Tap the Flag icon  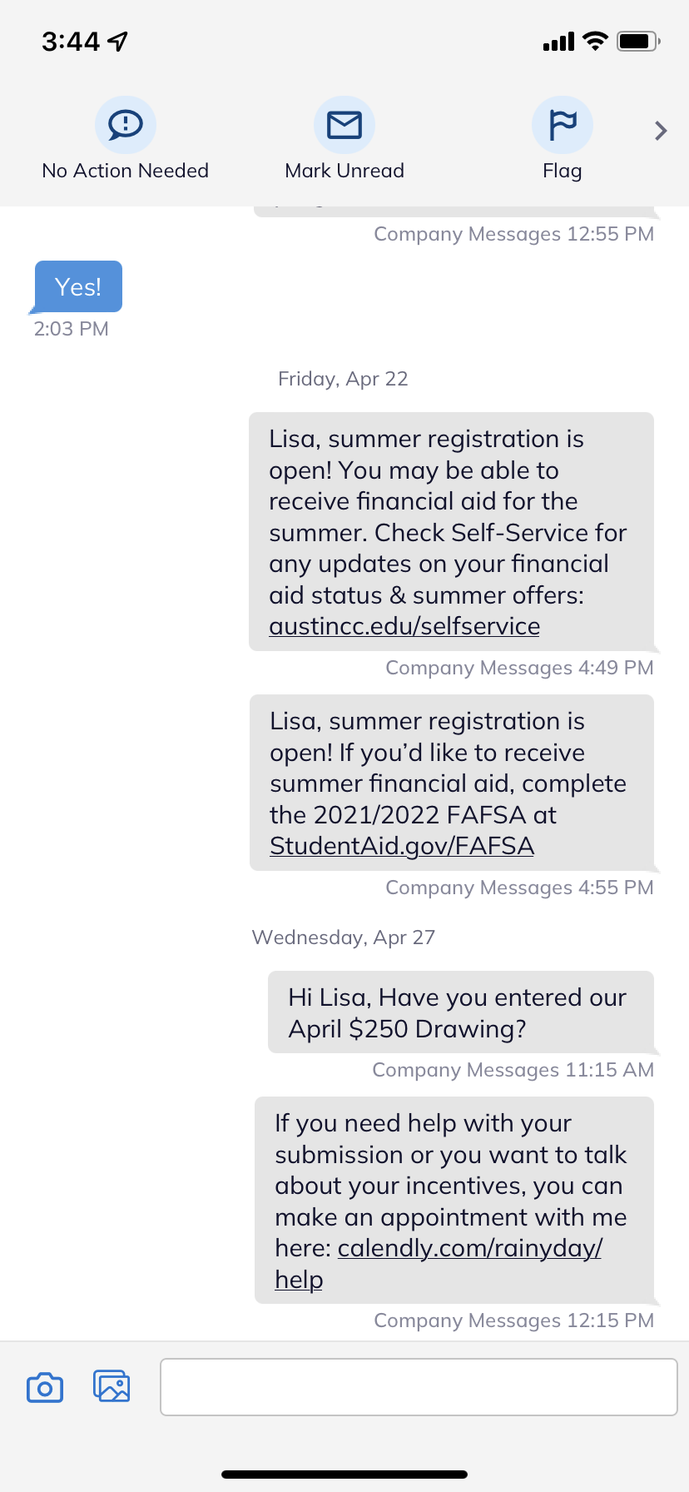(x=563, y=125)
